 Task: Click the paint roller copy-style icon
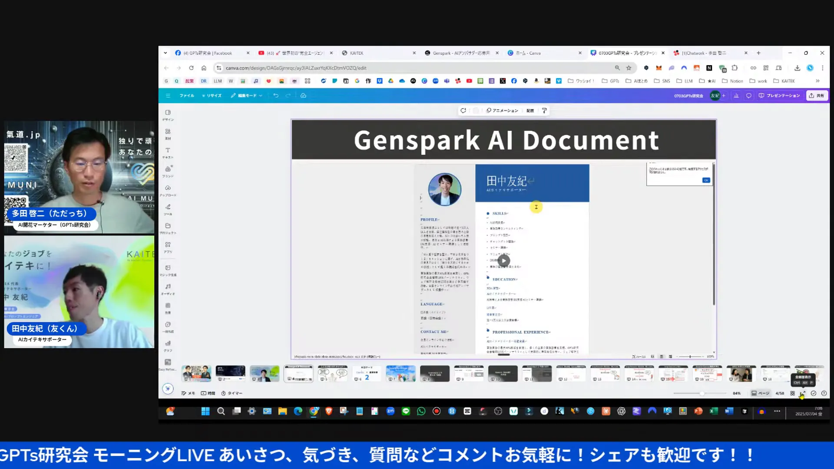point(544,111)
